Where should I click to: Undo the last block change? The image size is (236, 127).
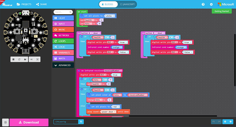(214, 122)
